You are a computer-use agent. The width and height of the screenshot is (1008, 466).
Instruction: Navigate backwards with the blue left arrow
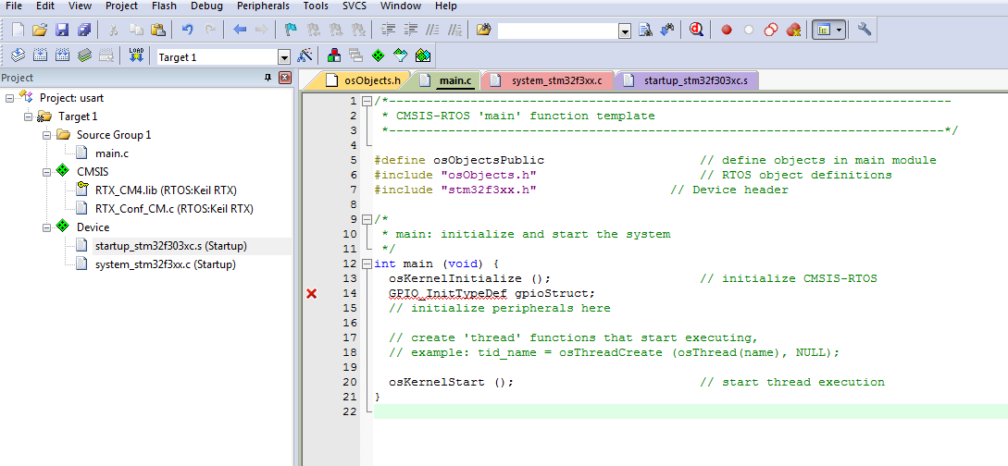[x=240, y=30]
